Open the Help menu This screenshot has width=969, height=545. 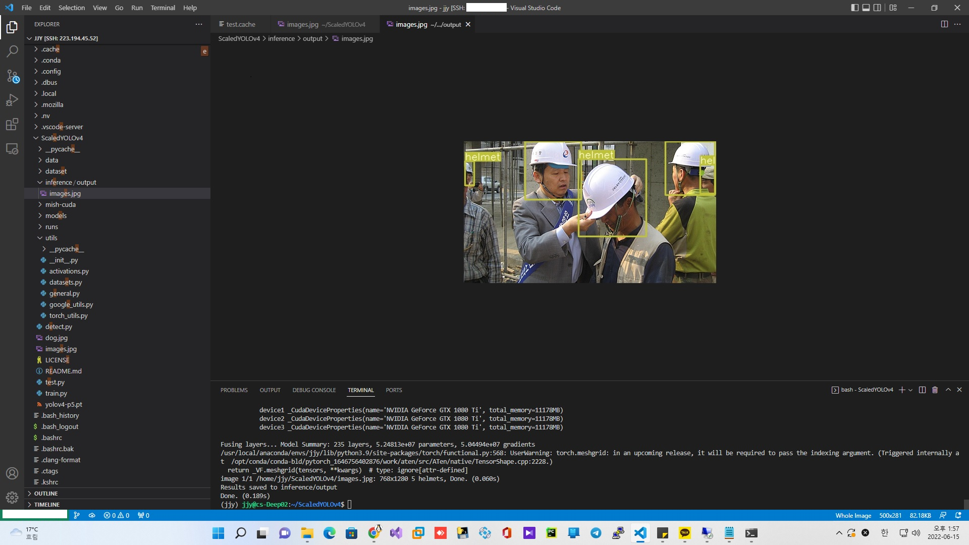tap(190, 8)
